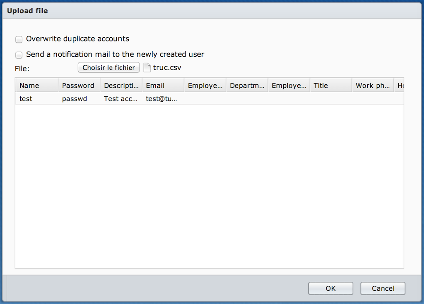Click the Departm... column header

(x=247, y=85)
